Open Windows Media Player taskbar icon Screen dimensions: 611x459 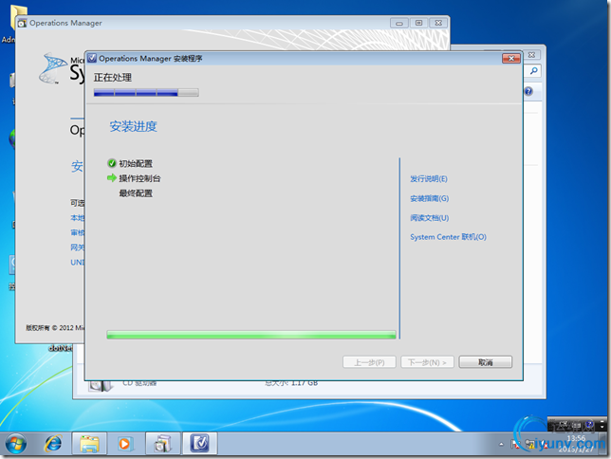click(125, 444)
